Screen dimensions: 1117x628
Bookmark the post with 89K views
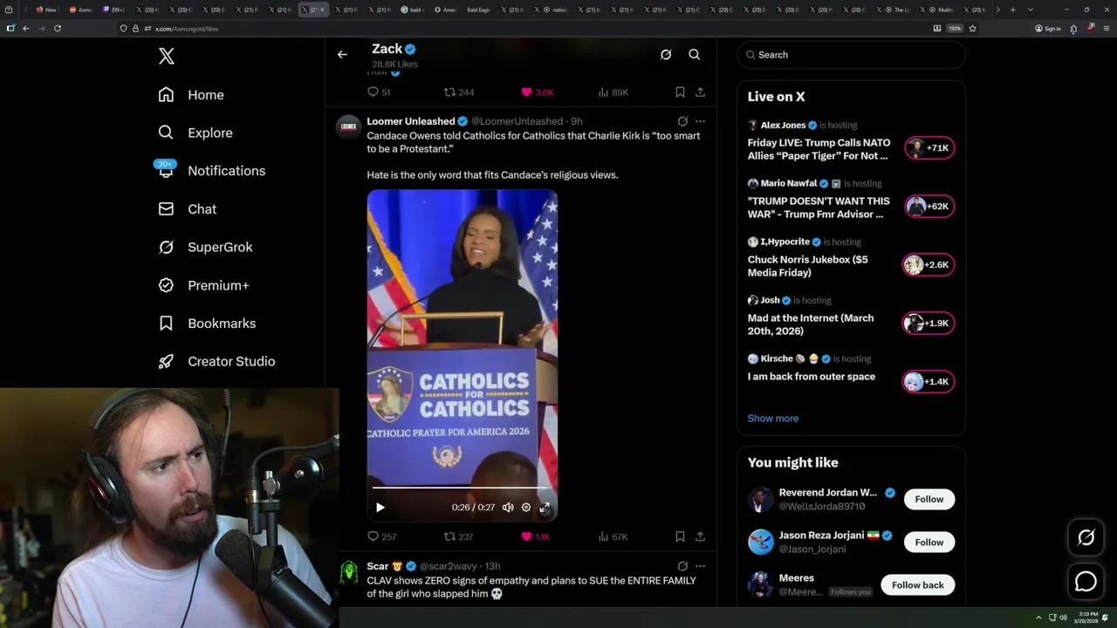pyautogui.click(x=680, y=92)
